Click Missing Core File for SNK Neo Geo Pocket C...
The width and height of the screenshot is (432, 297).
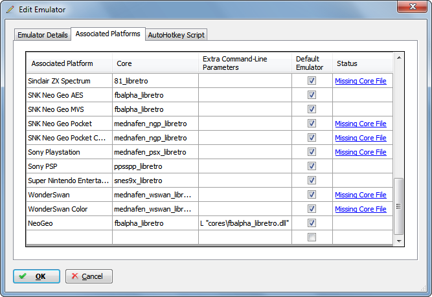click(x=361, y=138)
